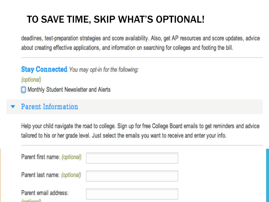Focus the Parent last name input field
Viewport: 269px width, 202px height.
(x=132, y=176)
